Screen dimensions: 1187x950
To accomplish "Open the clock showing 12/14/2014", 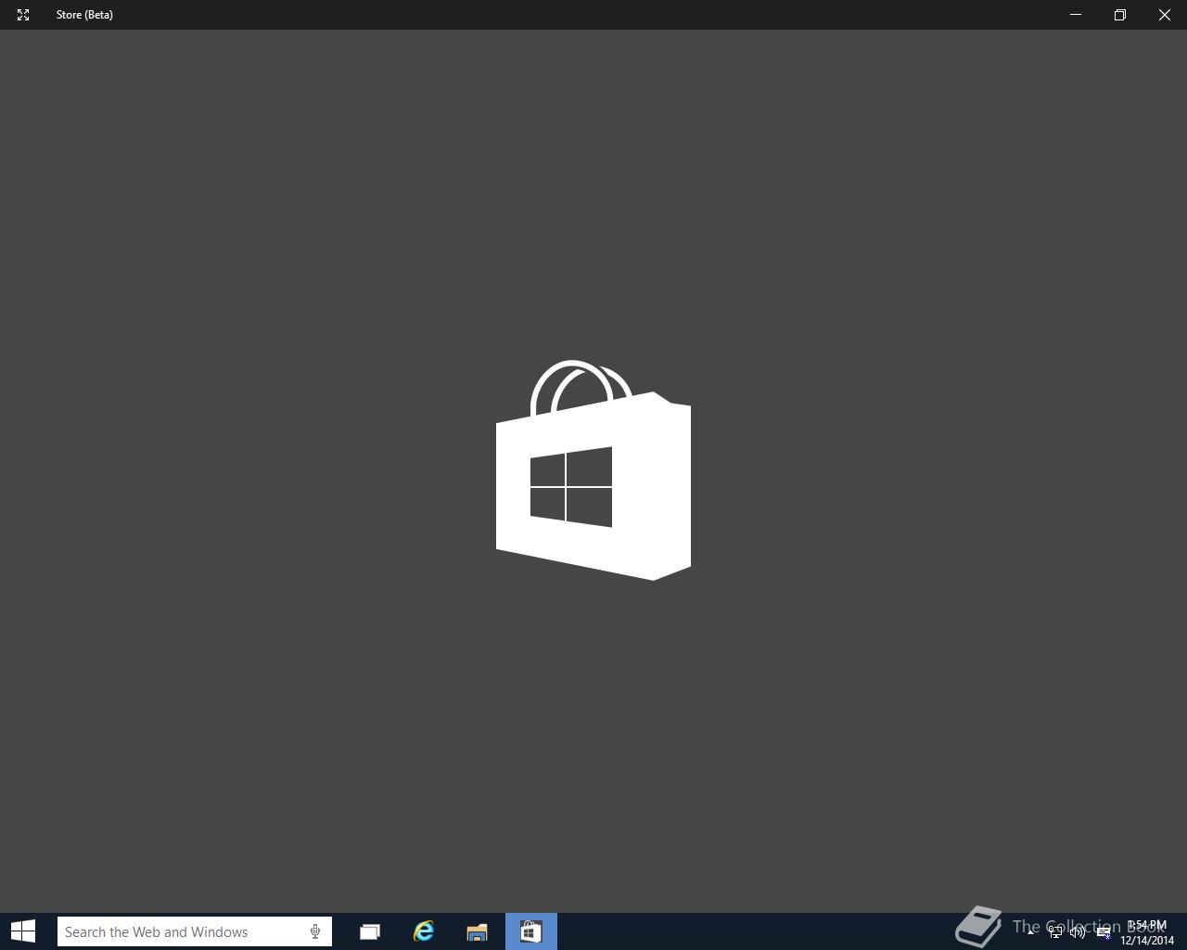I will 1147,932.
